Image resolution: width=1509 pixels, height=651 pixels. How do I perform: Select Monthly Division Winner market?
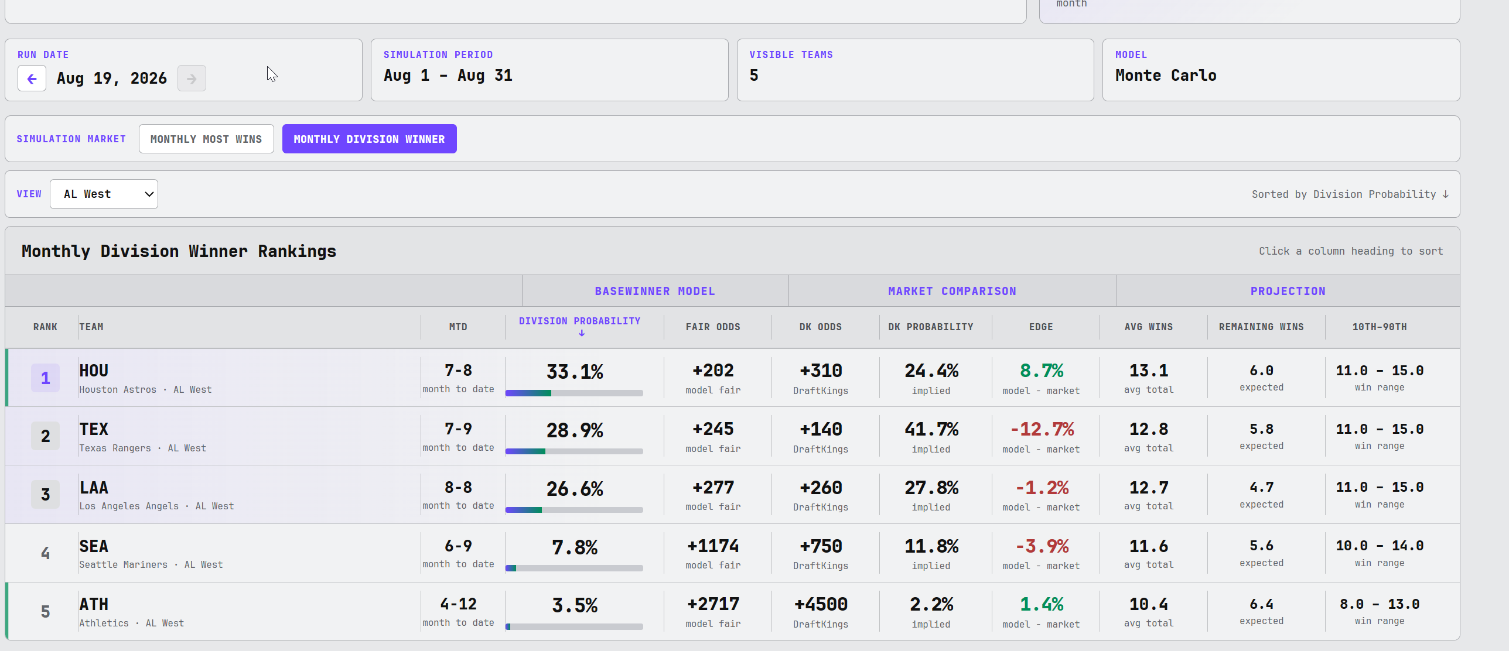coord(369,139)
